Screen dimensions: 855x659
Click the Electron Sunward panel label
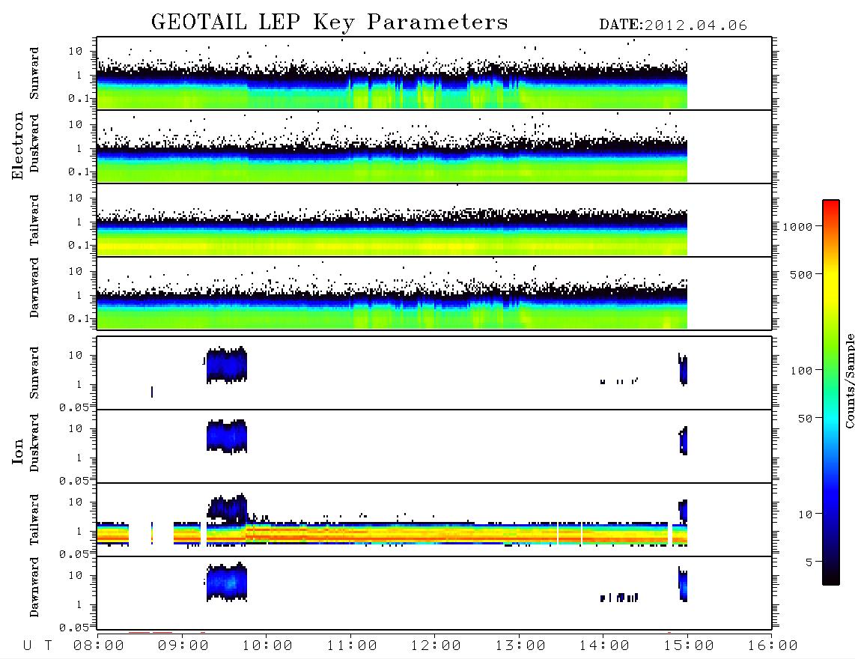(34, 73)
